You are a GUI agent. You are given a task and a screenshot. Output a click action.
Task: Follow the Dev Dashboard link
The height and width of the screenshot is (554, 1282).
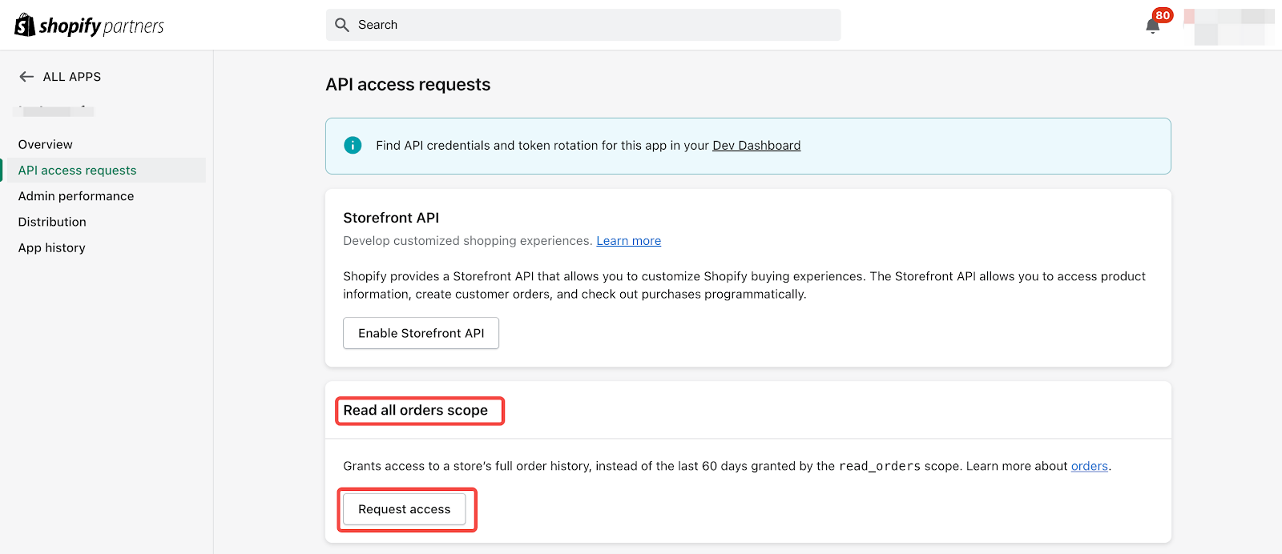coord(756,146)
